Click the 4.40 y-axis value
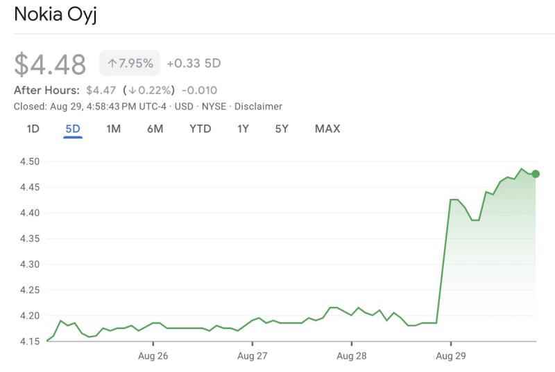Image resolution: width=555 pixels, height=372 pixels. [x=30, y=213]
